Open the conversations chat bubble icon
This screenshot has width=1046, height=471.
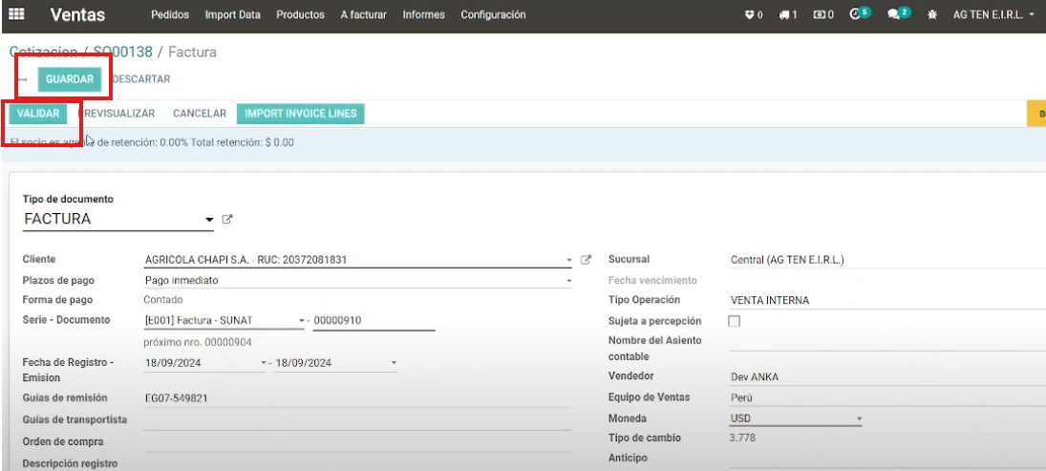pos(896,14)
